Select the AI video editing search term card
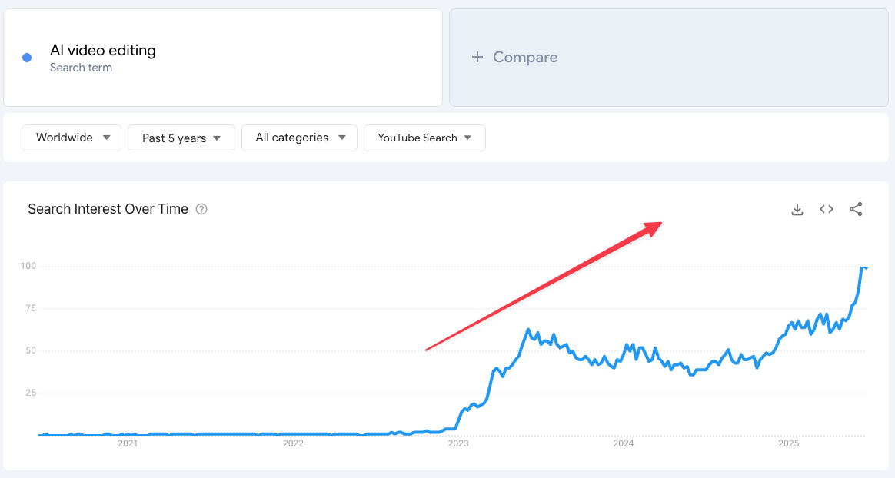 click(223, 58)
